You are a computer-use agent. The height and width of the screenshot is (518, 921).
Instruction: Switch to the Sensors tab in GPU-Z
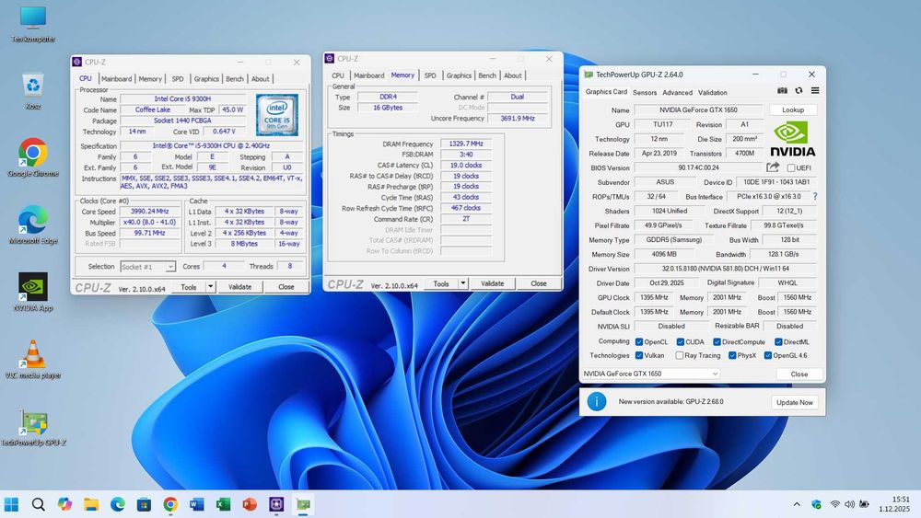pos(645,92)
